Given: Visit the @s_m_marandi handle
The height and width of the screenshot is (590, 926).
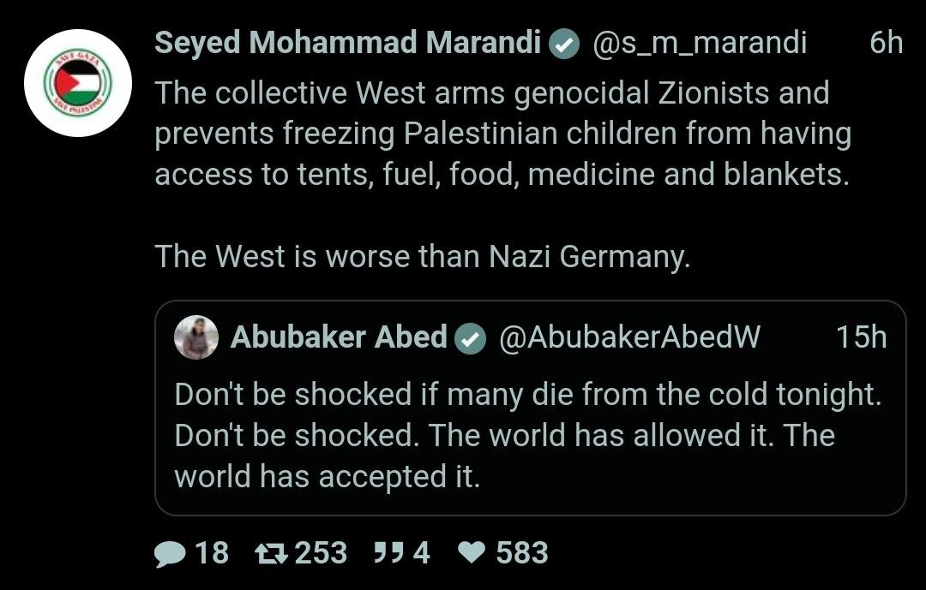Looking at the screenshot, I should click(700, 43).
